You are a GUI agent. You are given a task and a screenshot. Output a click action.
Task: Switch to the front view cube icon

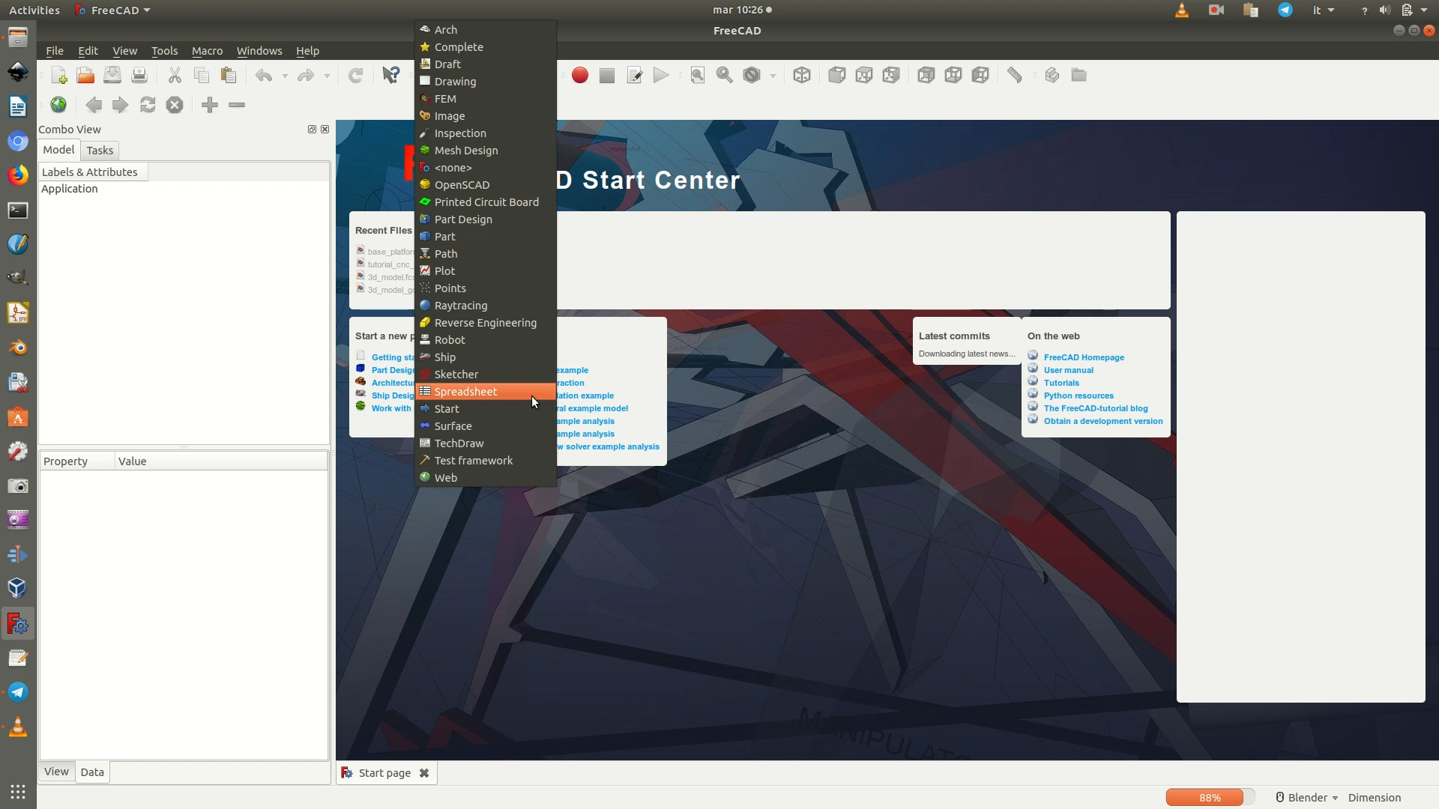point(837,75)
